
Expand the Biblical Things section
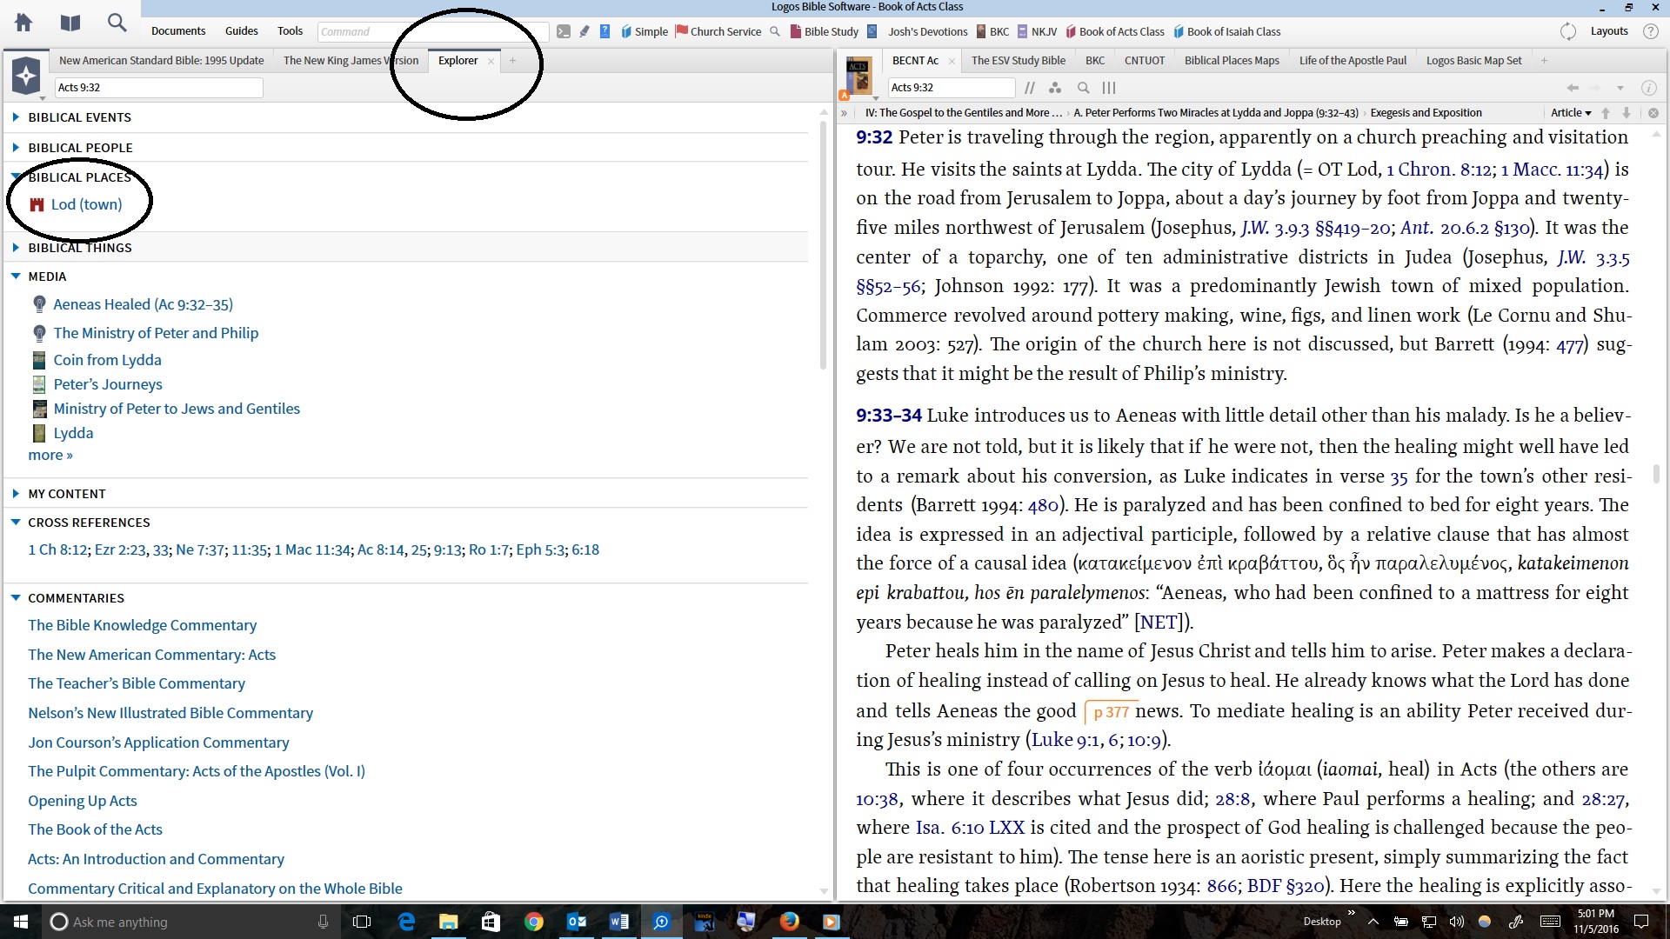(16, 247)
